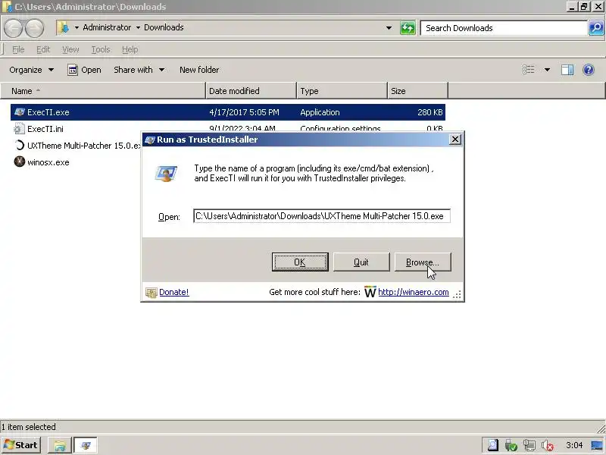
Task: Click the Donate coin icon
Action: point(151,293)
